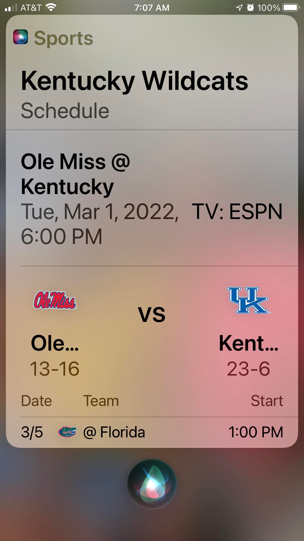Viewport: 304px width, 541px height.
Task: Tap the location arrow status icon
Action: [x=239, y=7]
